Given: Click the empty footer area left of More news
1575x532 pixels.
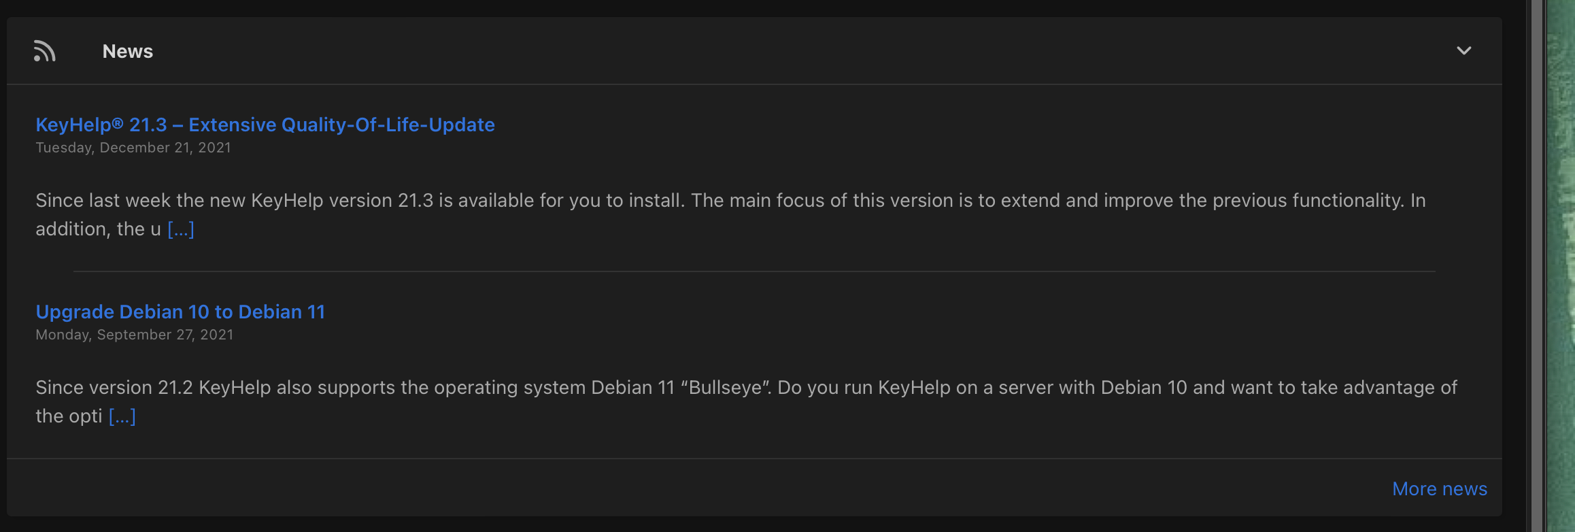Looking at the screenshot, I should pyautogui.click(x=680, y=488).
